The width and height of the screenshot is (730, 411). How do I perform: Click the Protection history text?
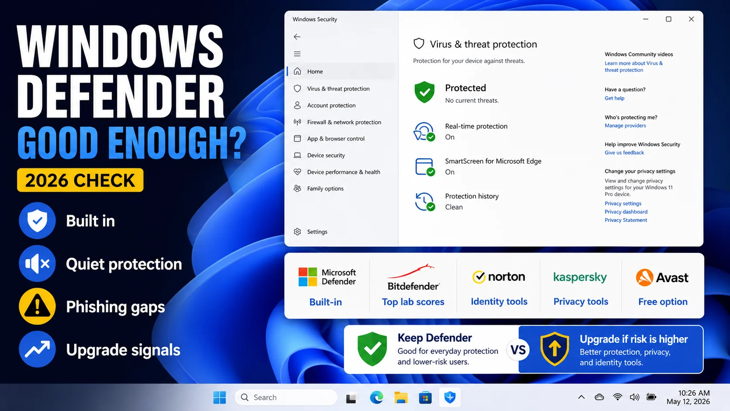[x=472, y=196]
